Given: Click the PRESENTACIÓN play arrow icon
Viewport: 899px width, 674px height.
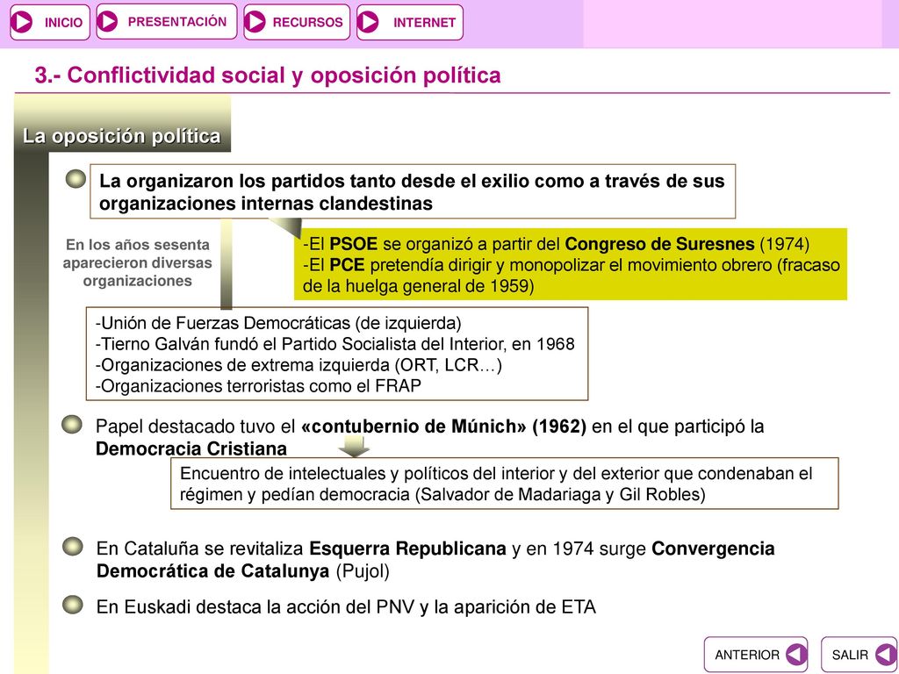Looking at the screenshot, I should click(107, 21).
